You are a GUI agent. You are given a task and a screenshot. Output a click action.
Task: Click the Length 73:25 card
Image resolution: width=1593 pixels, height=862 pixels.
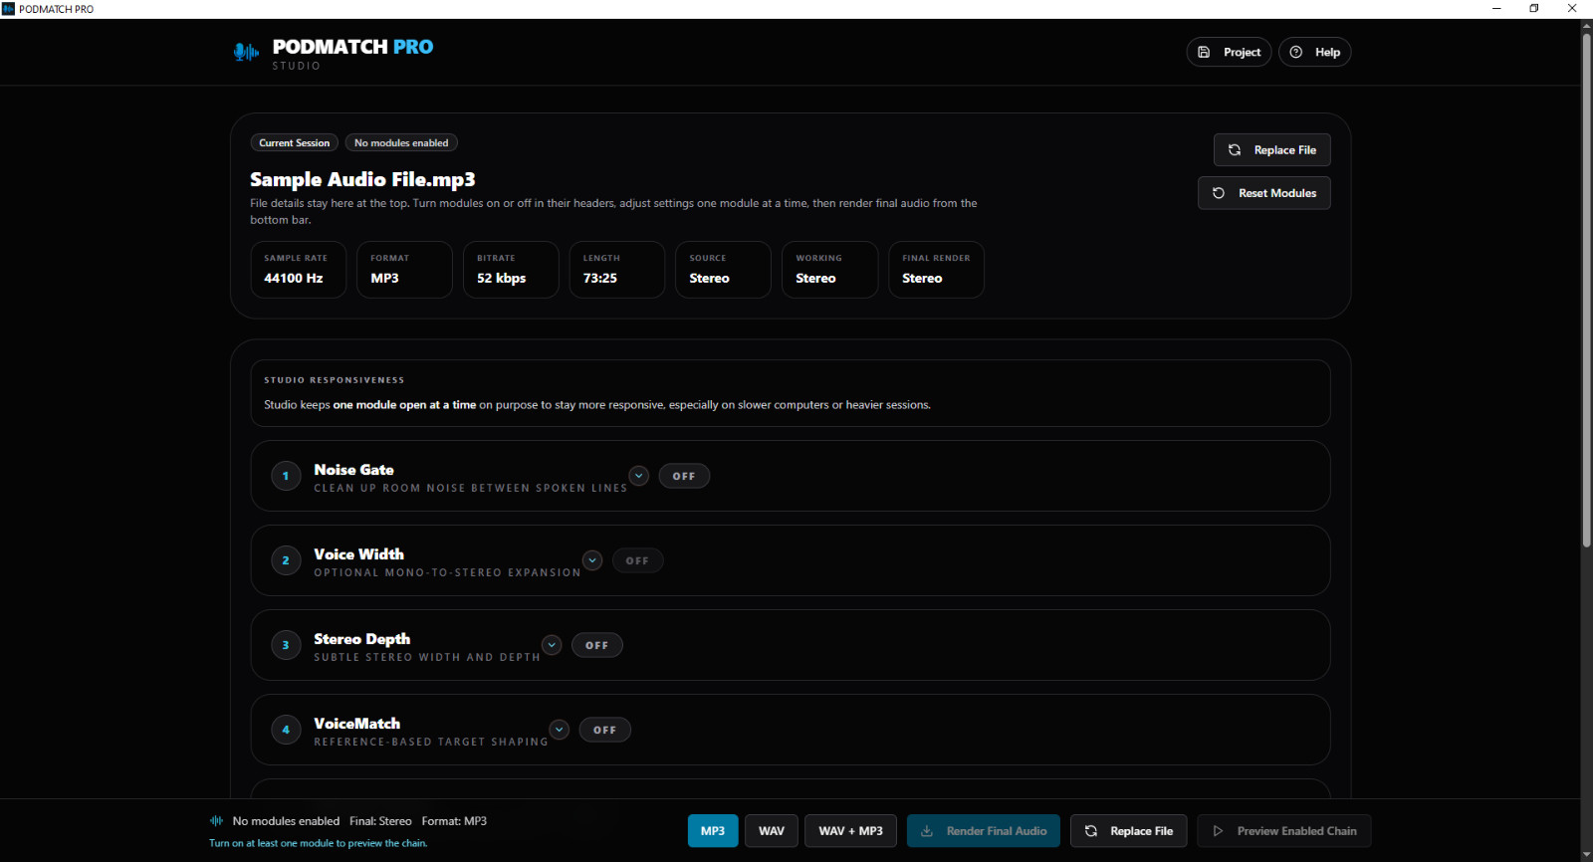coord(617,270)
